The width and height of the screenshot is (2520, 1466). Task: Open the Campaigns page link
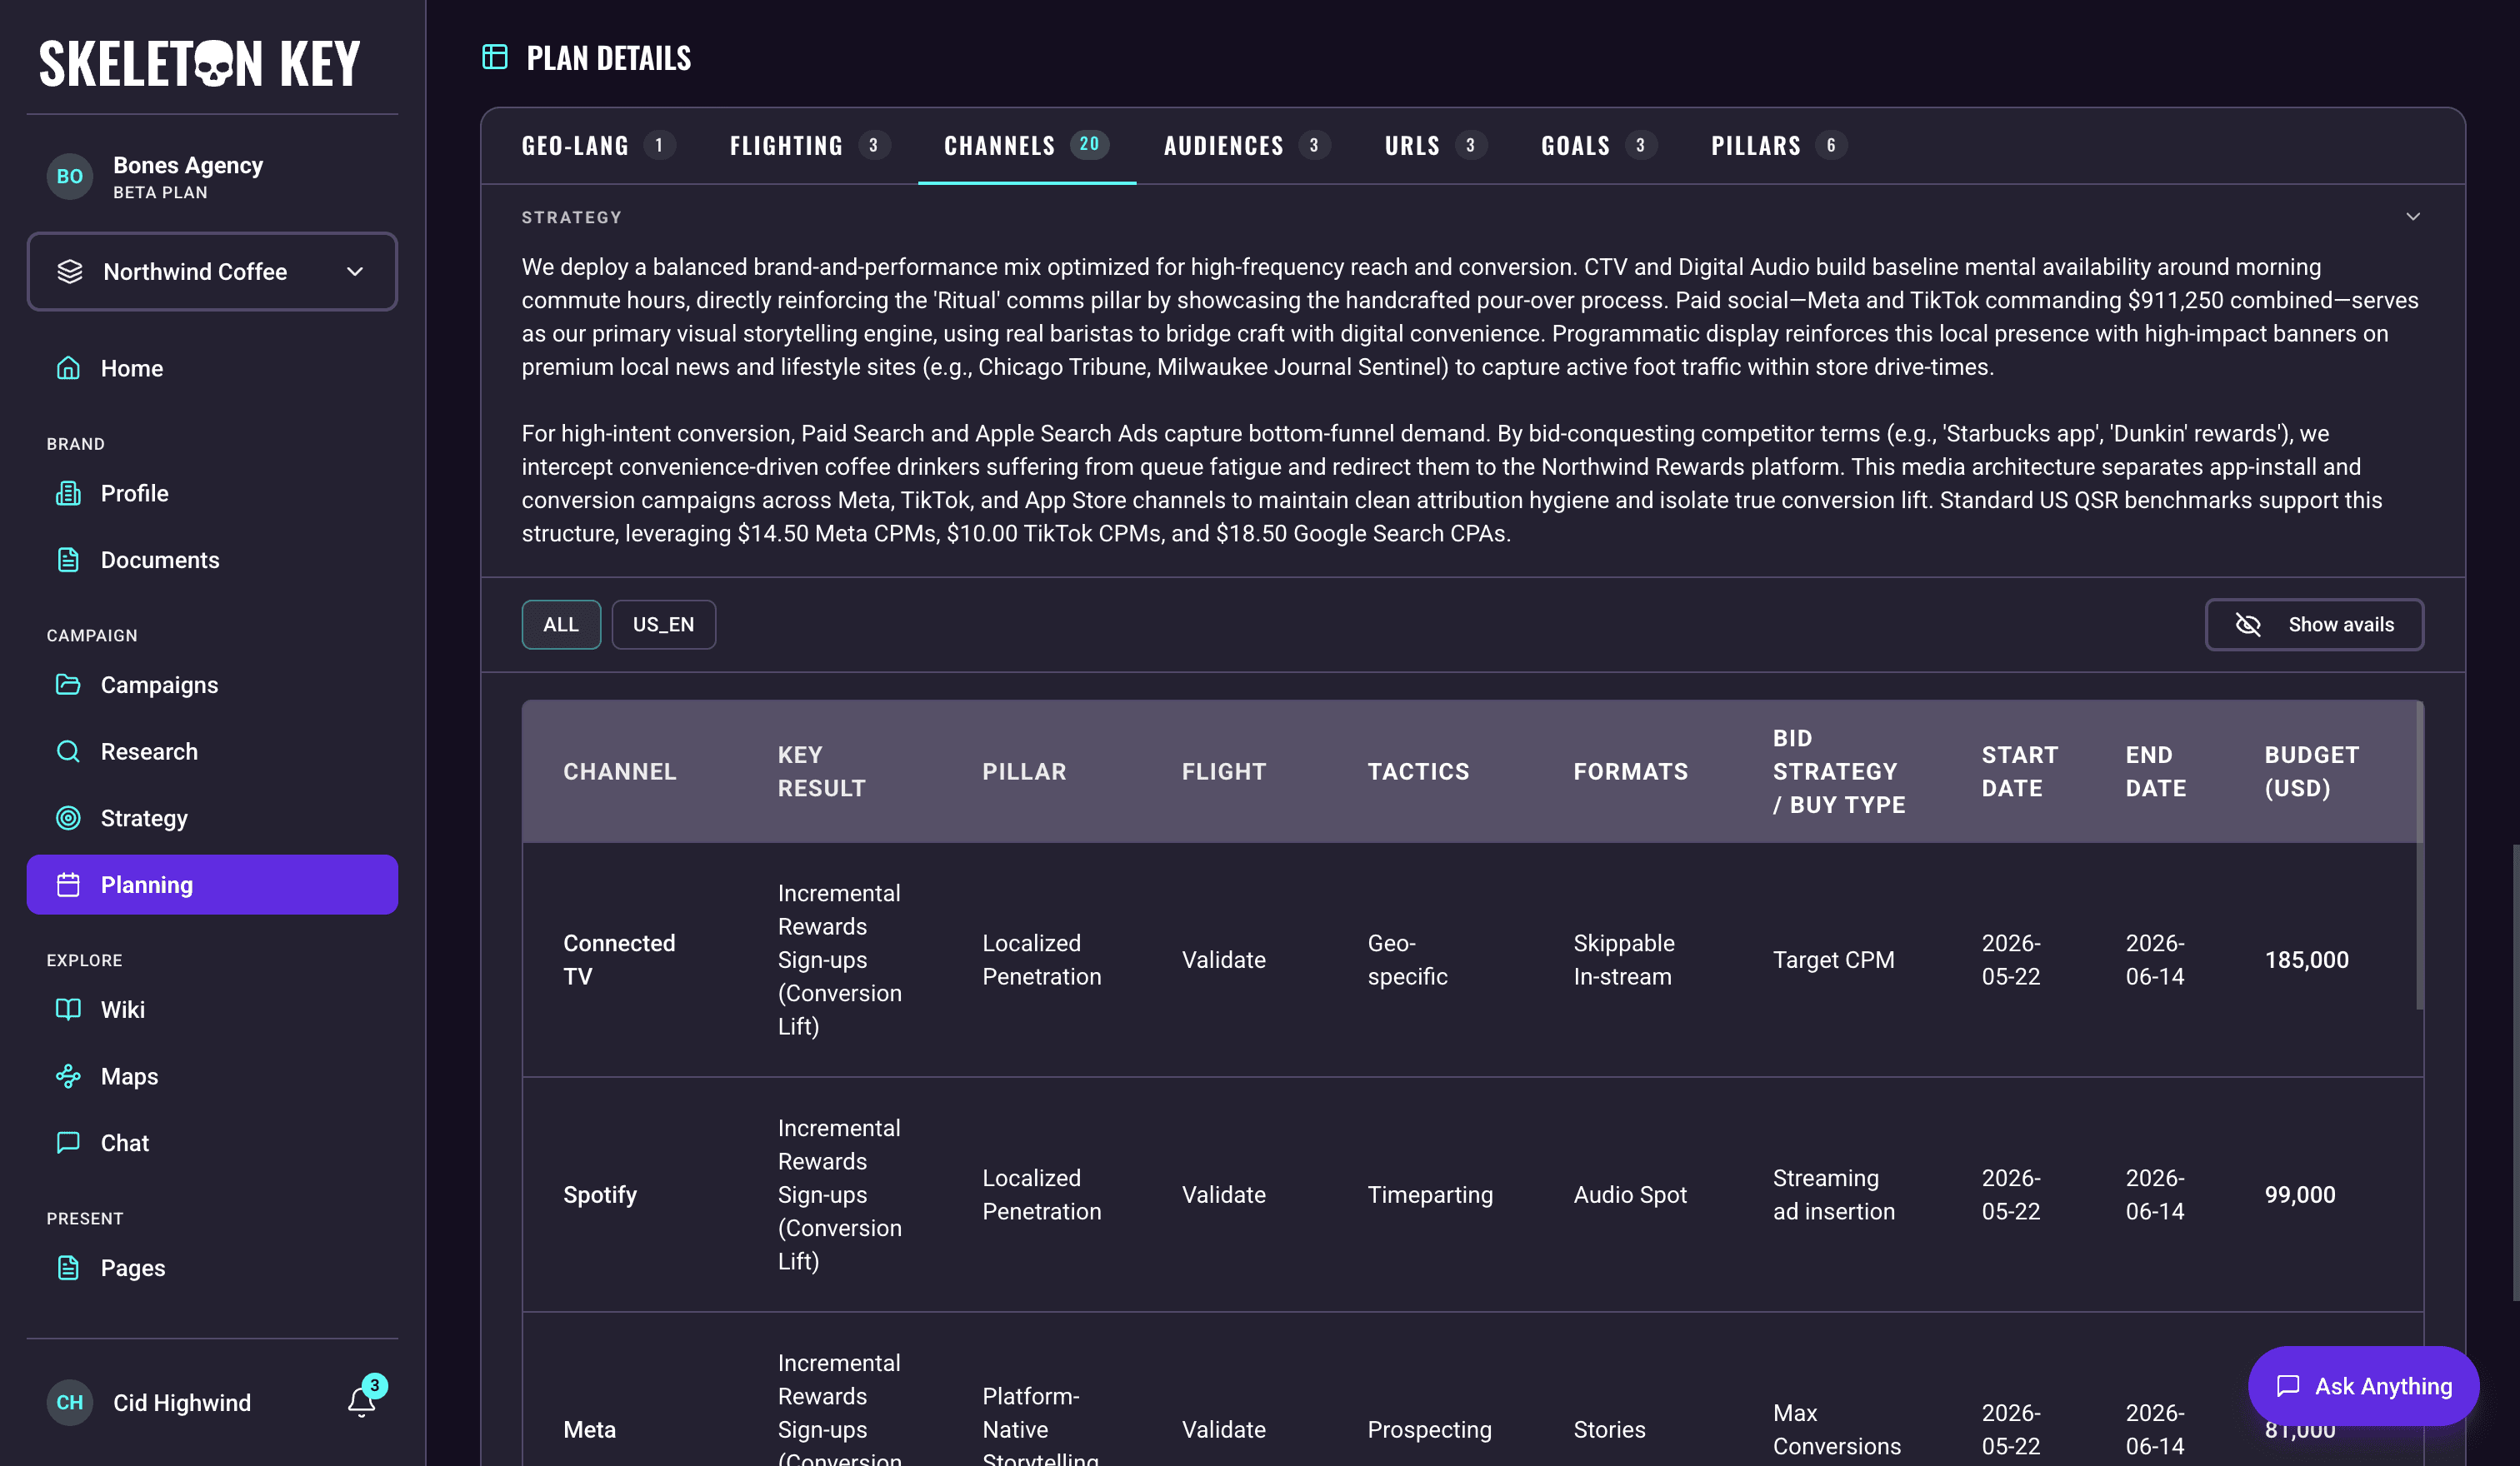click(x=212, y=686)
